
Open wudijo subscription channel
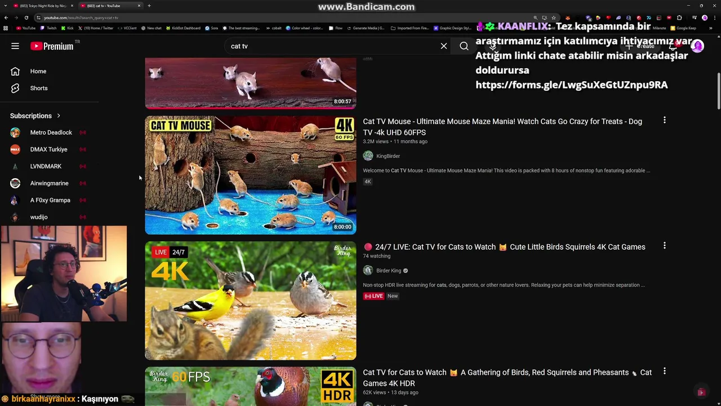click(39, 217)
